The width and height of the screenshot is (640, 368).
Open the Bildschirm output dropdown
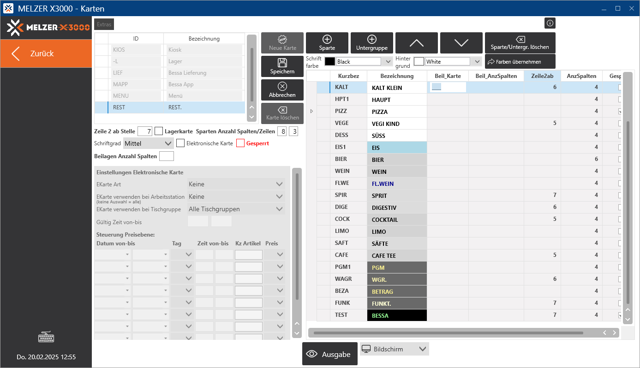[394, 349]
